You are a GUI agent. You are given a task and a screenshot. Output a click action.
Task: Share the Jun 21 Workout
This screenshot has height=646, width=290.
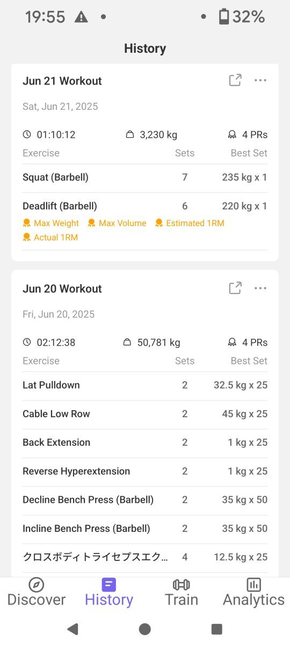[235, 80]
